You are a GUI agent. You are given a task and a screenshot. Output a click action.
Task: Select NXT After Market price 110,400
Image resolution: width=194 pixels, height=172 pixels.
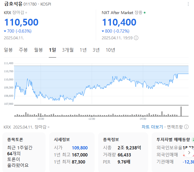point(119,22)
